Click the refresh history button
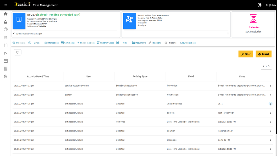Image resolution: width=277 pixels, height=156 pixels. (x=18, y=52)
